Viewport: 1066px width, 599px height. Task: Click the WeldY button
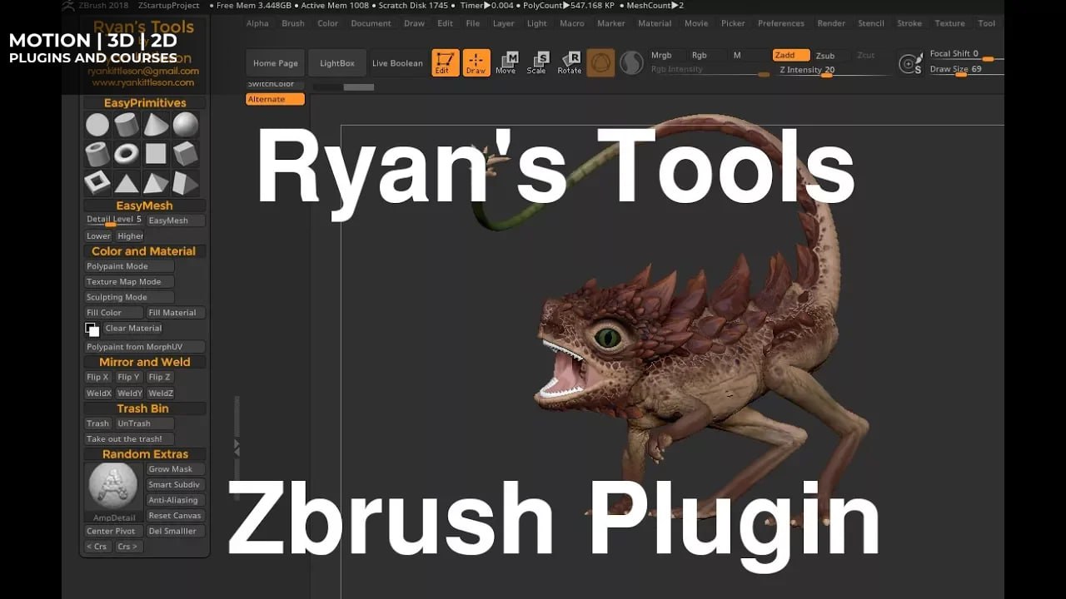point(130,394)
